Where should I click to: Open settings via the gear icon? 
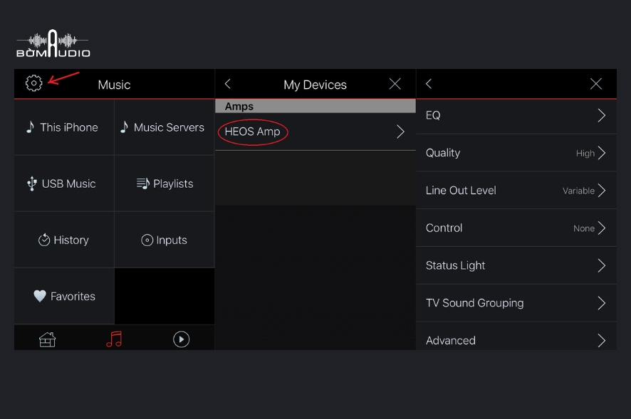pyautogui.click(x=33, y=83)
